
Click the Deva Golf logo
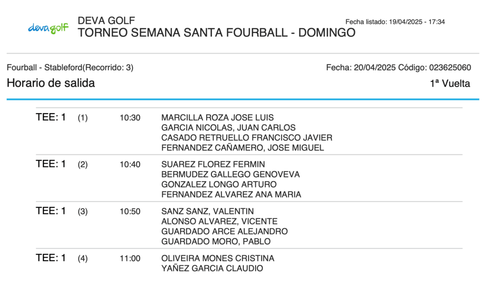point(48,28)
